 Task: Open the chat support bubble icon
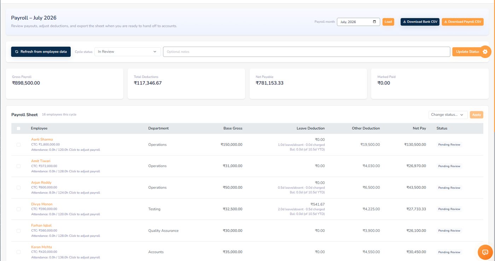[x=485, y=252]
